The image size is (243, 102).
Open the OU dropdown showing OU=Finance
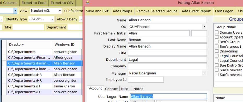click(x=204, y=27)
